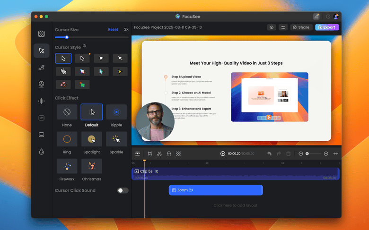
Task: Set click effect to Ripple
Action: pyautogui.click(x=116, y=112)
